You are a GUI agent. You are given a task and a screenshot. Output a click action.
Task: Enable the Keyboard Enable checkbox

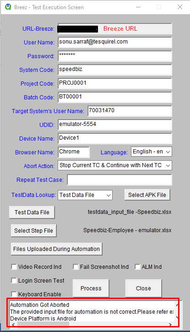pyautogui.click(x=14, y=294)
